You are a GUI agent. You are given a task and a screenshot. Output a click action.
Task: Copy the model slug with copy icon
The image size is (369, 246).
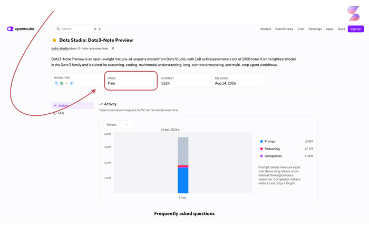pos(113,48)
